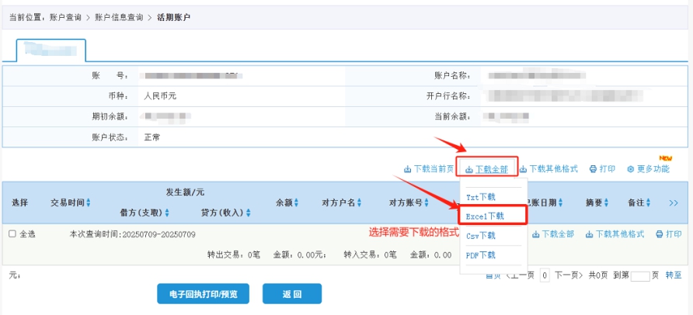693x315 pixels.
Task: Go to 上一页 in pagination
Action: [x=521, y=275]
